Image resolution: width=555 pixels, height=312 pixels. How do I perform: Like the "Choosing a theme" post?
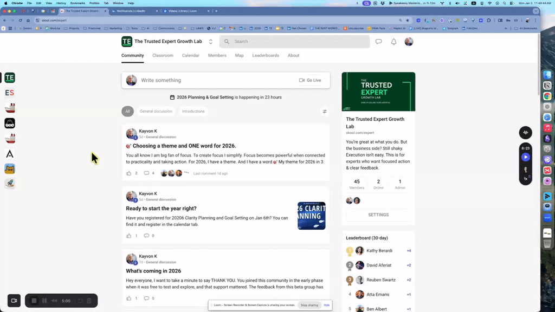click(x=129, y=173)
